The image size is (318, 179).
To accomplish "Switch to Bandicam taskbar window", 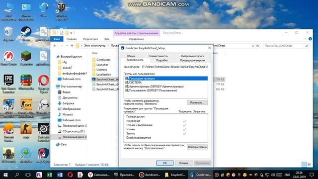I will coord(150,175).
